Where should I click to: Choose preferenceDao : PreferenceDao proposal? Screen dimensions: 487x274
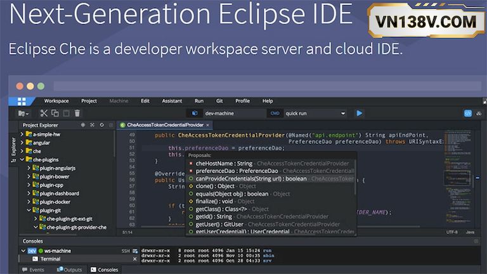tap(271, 171)
